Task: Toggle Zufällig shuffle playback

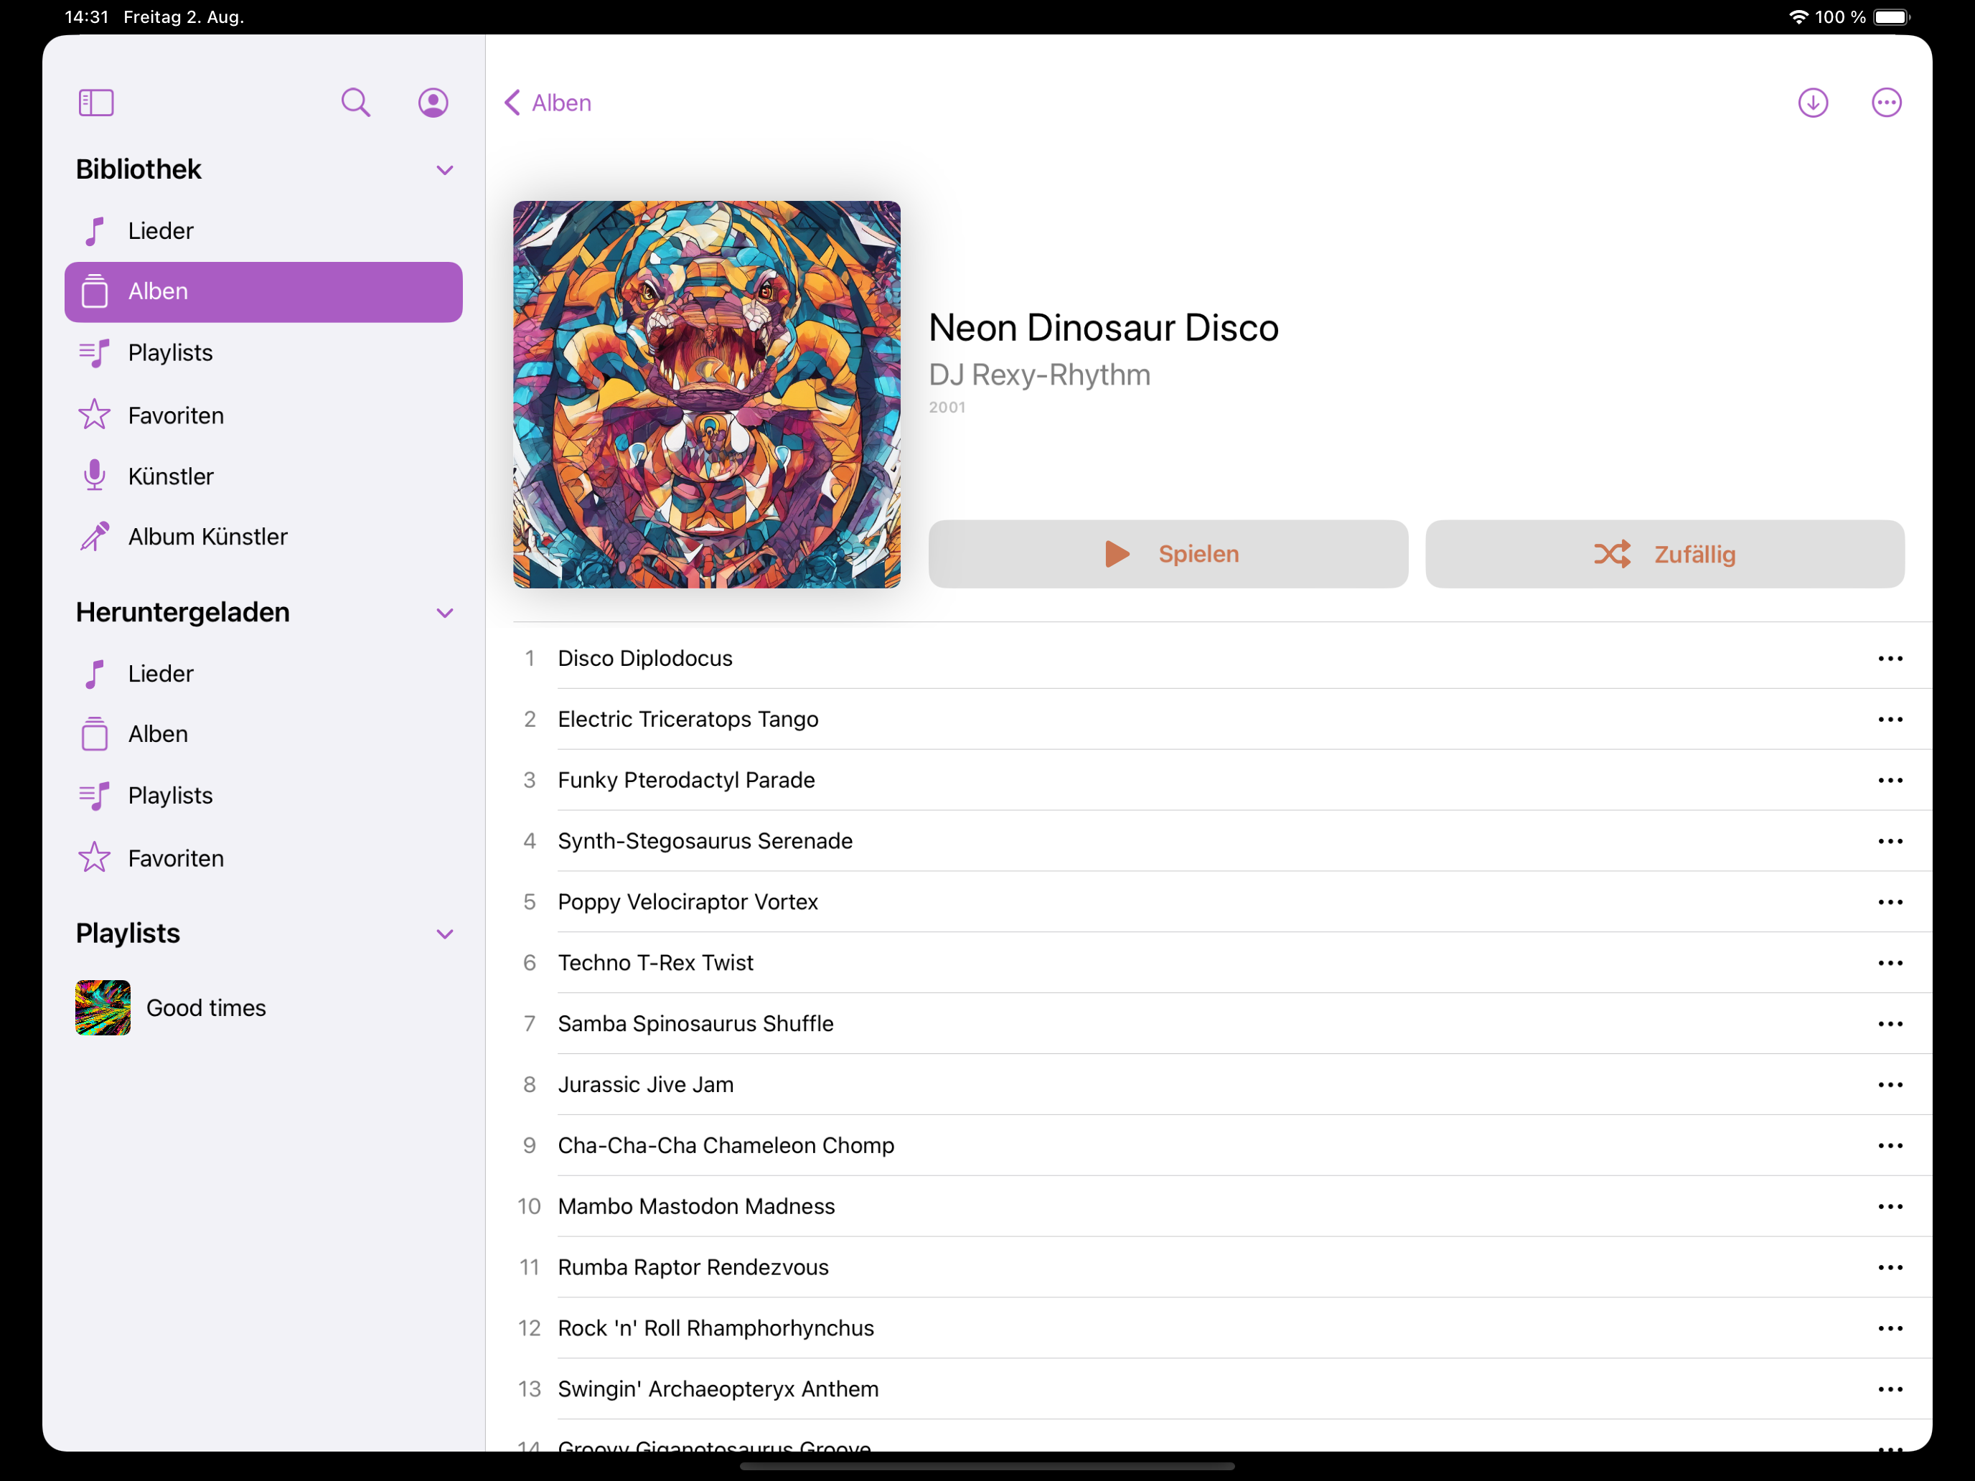Action: click(1664, 555)
